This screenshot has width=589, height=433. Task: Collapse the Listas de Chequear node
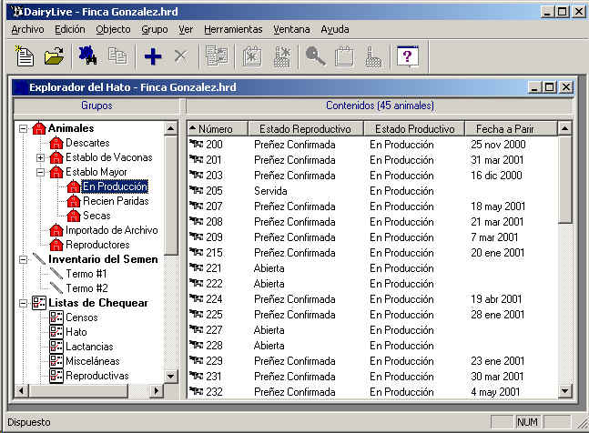tap(23, 303)
